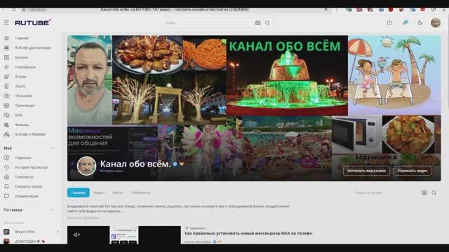Open the Популярное sidebar icon
This screenshot has height=252, width=449.
tap(6, 67)
